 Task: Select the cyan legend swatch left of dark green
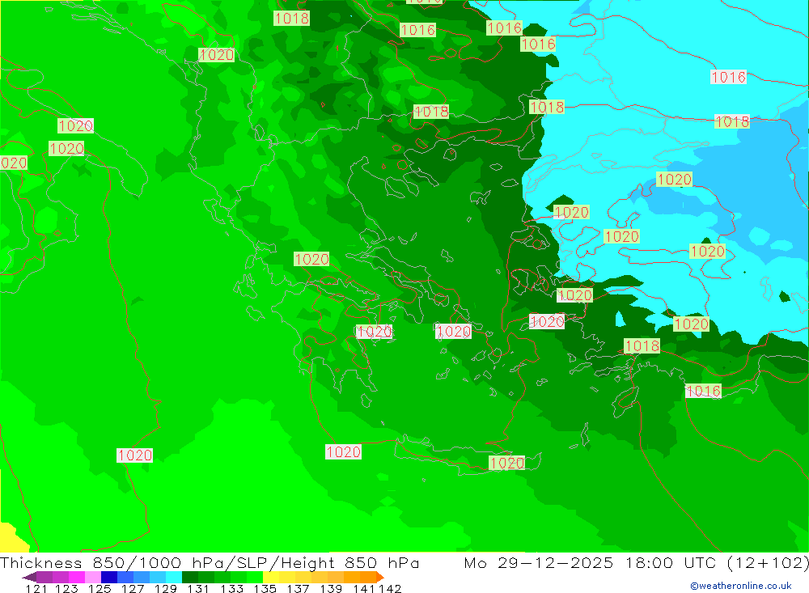click(174, 577)
